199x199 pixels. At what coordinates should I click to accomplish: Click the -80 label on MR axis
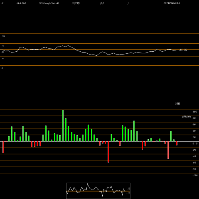[x=194, y=169]
